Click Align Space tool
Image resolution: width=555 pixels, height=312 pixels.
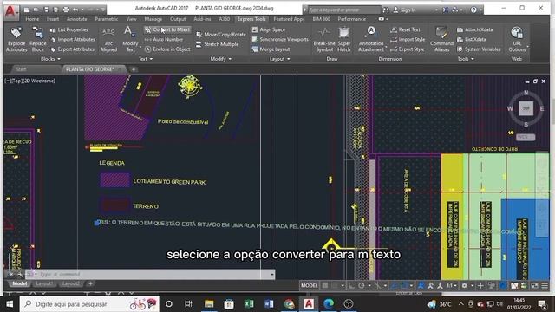269,29
